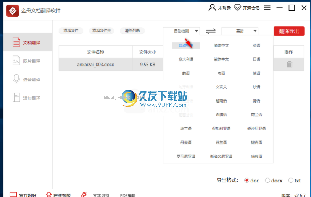
Task: Click 开通会员 membership link
Action: tap(251, 8)
